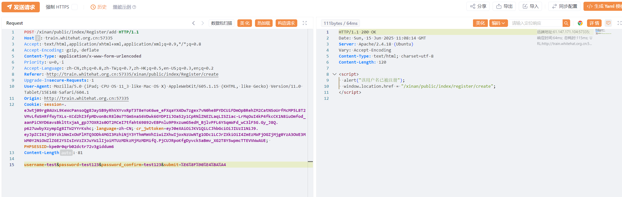Click the Cookie header name

point(32,104)
